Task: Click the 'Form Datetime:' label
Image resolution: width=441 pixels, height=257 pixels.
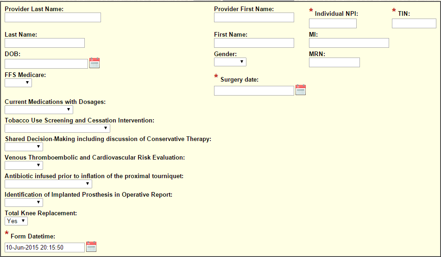Action: [33, 236]
